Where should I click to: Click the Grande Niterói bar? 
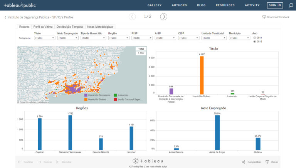[101, 144]
